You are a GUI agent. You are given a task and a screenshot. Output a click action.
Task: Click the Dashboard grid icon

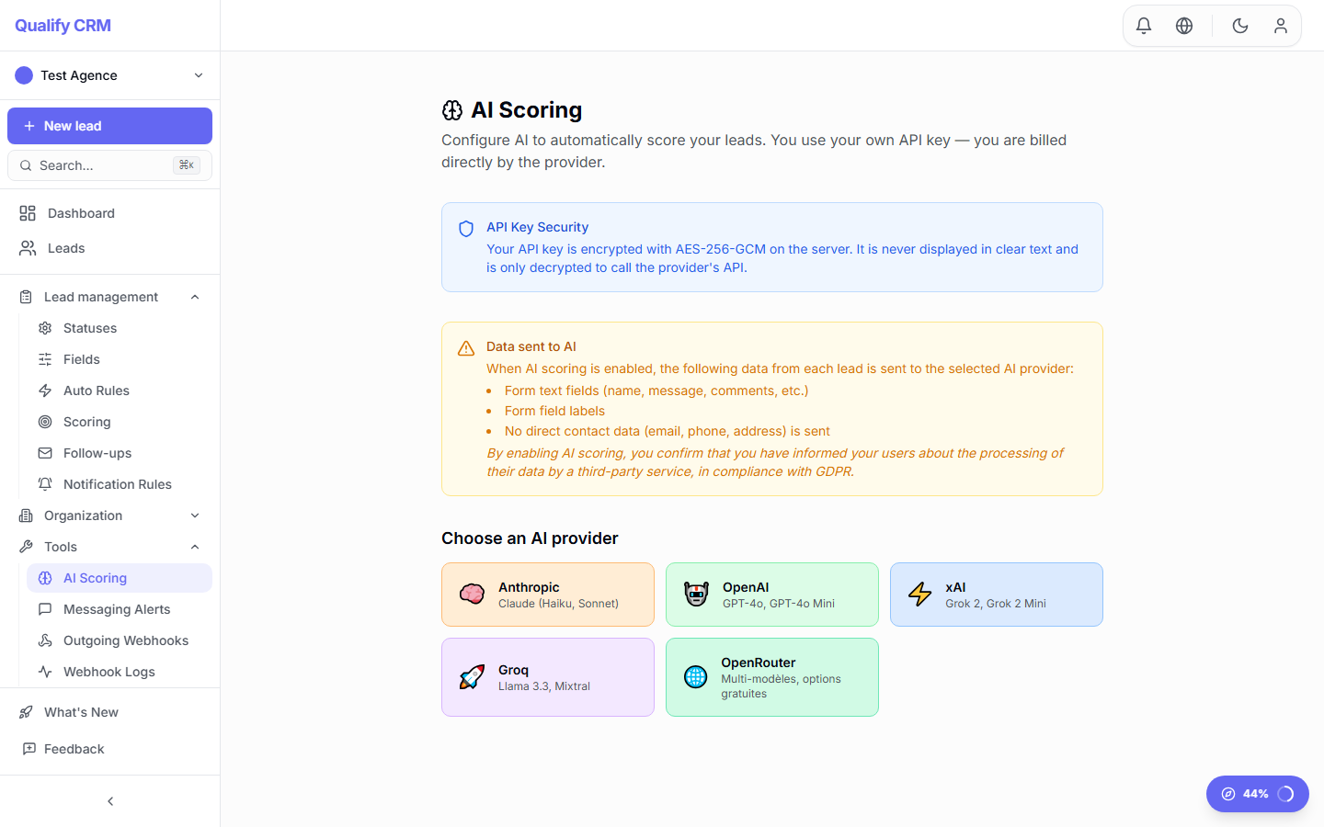[x=28, y=213]
